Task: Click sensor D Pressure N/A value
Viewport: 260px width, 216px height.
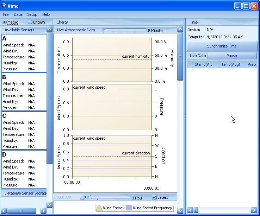Action: tap(31, 185)
